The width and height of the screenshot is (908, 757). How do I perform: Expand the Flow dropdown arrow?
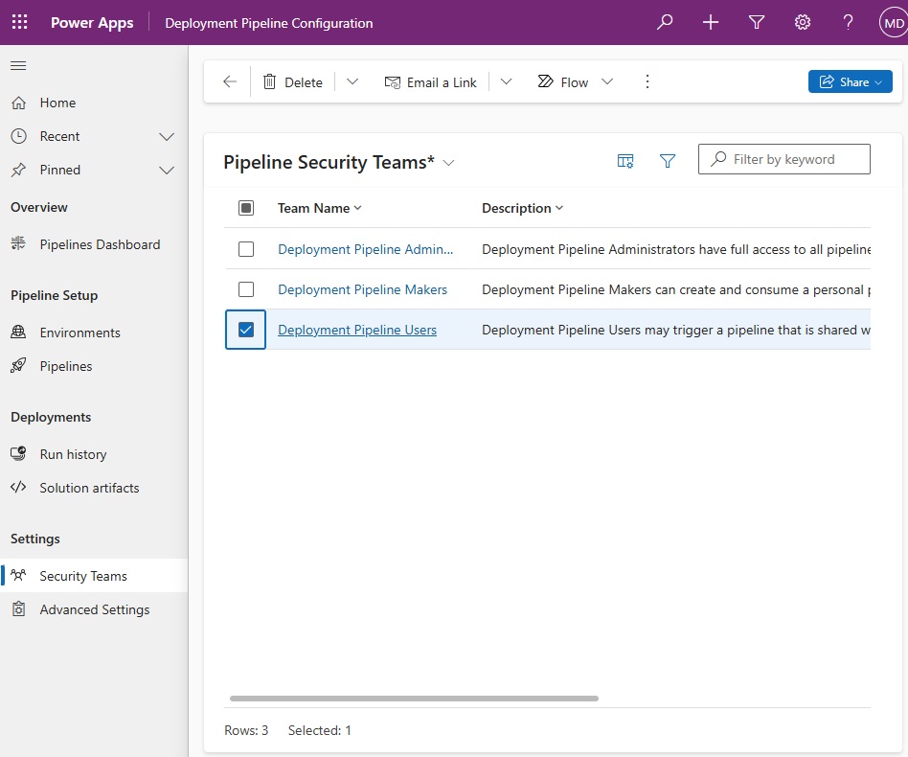point(607,81)
